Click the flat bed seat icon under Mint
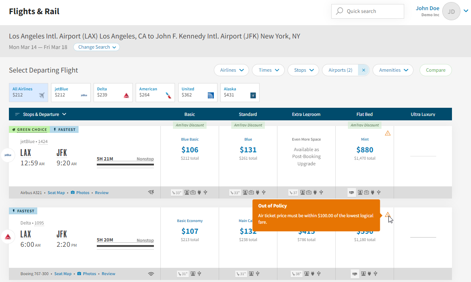The width and height of the screenshot is (471, 282). (352, 192)
